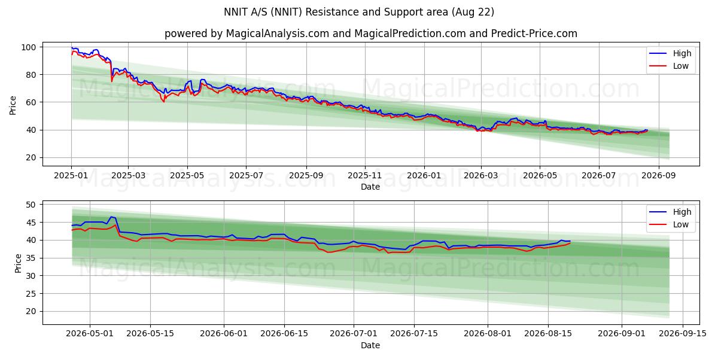Click the '2026-07' tick label on the top chart

(598, 176)
